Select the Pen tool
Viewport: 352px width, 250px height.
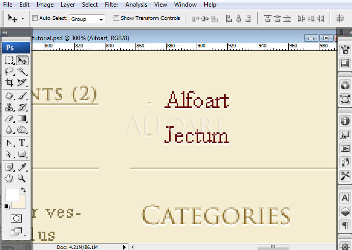9,143
